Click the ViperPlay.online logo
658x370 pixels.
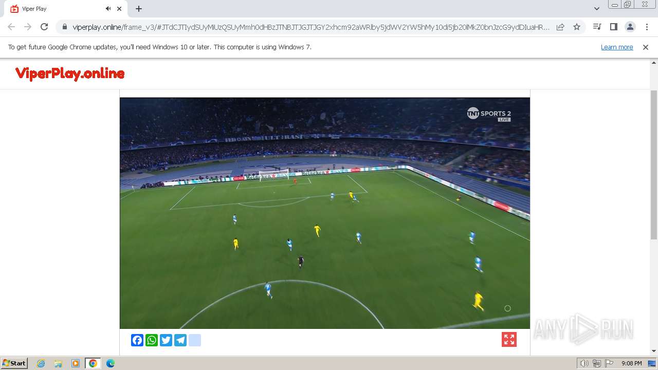[x=70, y=73]
